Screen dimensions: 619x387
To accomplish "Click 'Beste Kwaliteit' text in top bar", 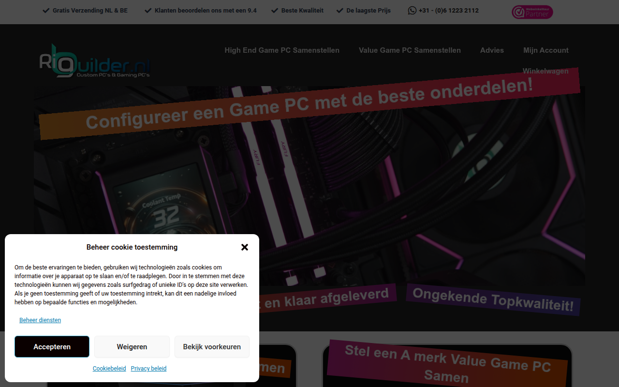I will (302, 10).
